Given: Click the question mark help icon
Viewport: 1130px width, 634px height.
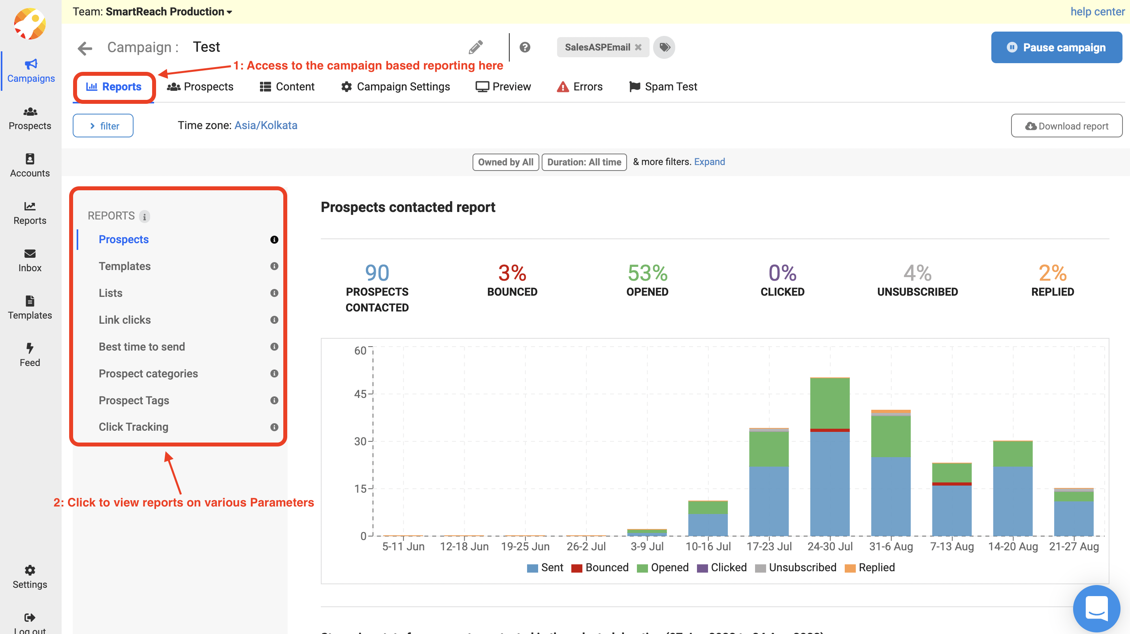Looking at the screenshot, I should pyautogui.click(x=525, y=47).
